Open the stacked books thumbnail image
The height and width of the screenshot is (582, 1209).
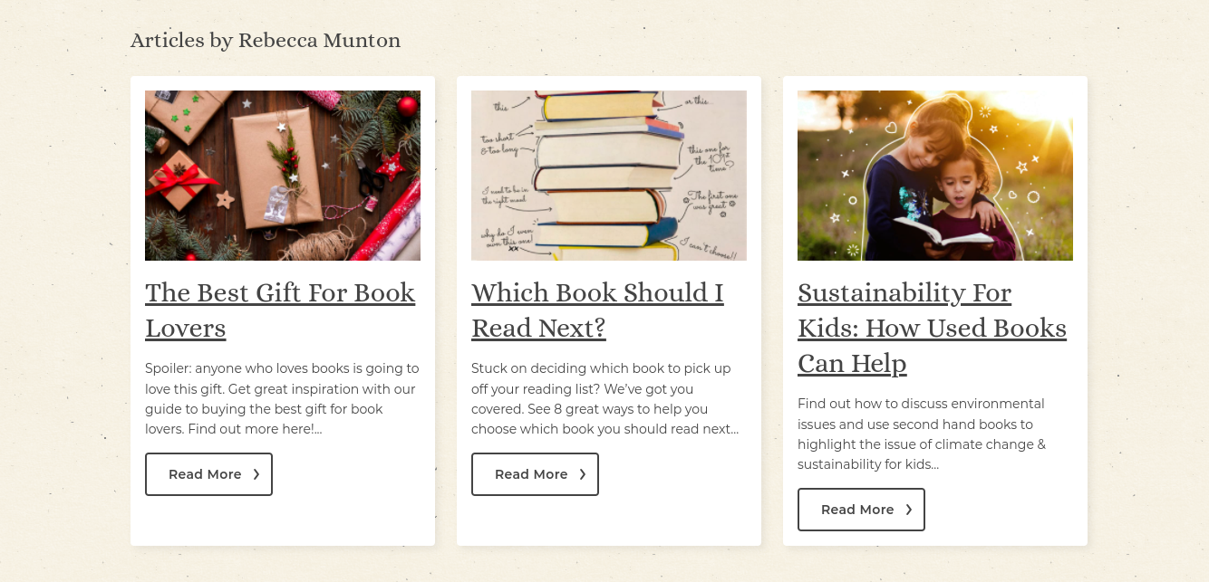click(x=609, y=176)
